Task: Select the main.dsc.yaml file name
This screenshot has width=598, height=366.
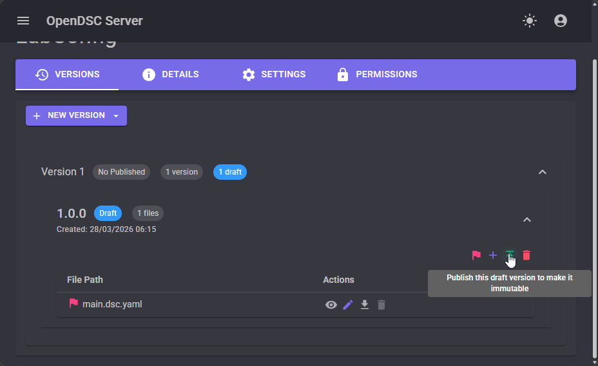Action: pos(112,304)
